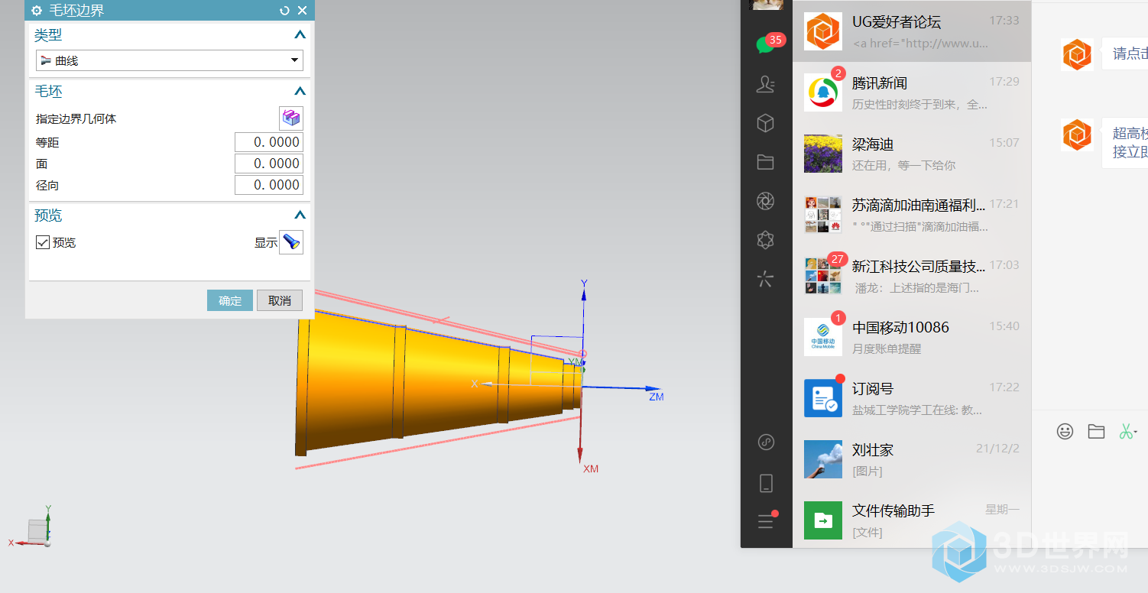Click the 还在用,等一下给你 message preview
1148x593 pixels.
904,166
